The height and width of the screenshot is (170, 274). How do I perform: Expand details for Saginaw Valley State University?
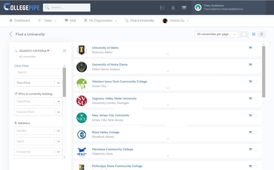click(167, 105)
